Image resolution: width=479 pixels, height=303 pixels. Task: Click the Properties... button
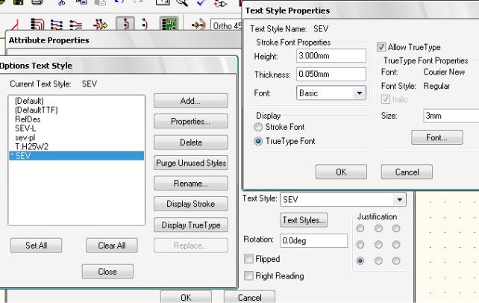(x=190, y=121)
